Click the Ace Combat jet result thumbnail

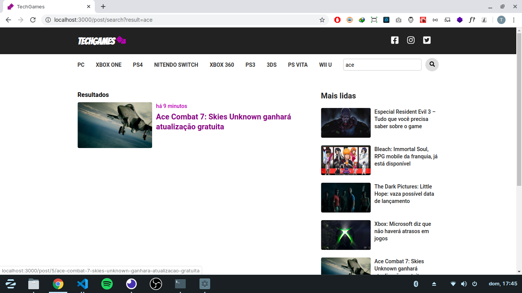[x=115, y=125]
